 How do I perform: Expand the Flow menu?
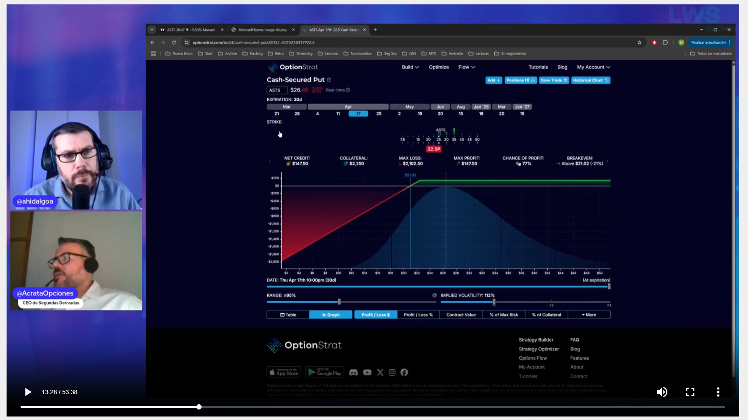coord(467,67)
